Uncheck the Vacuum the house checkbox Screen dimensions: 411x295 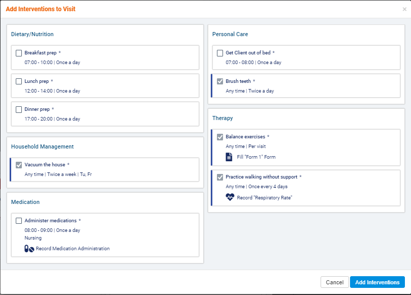coord(19,165)
